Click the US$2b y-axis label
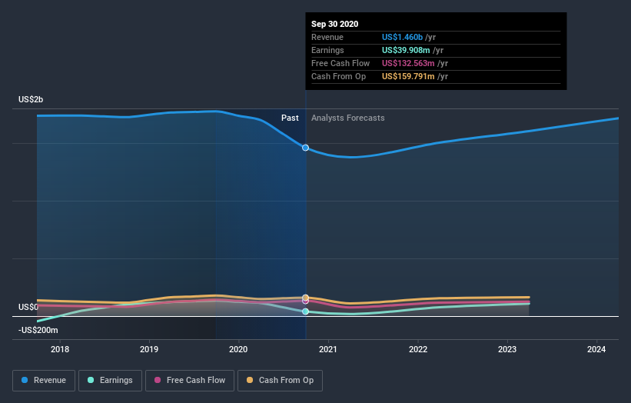The height and width of the screenshot is (403, 631). 31,99
